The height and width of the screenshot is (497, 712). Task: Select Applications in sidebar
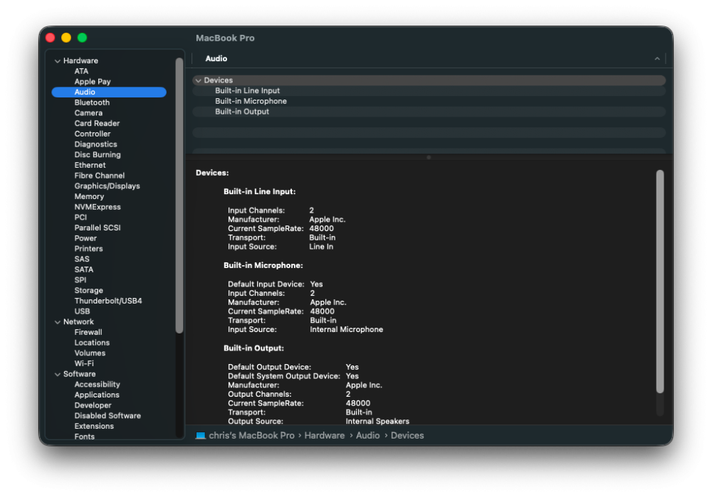point(97,395)
